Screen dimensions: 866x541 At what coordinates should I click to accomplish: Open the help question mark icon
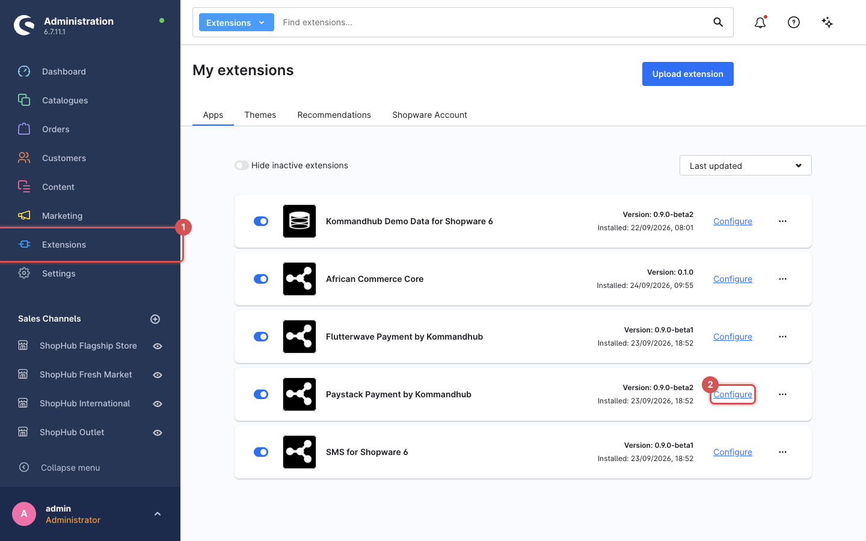pyautogui.click(x=794, y=22)
